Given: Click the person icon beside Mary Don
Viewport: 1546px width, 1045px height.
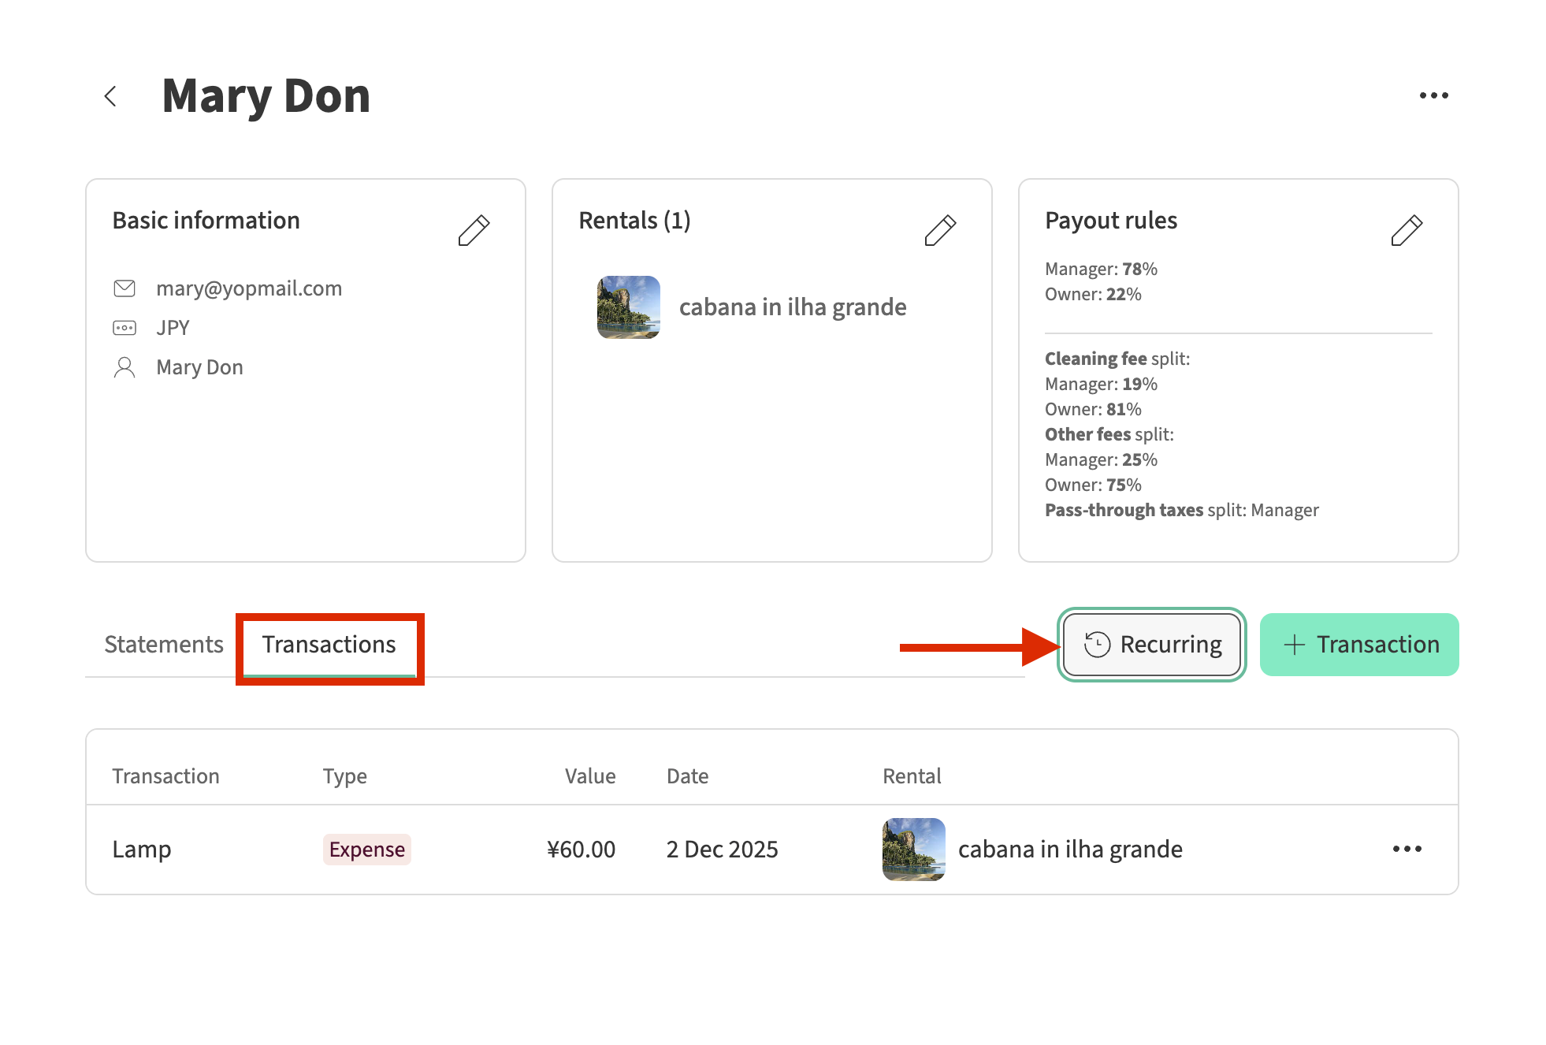Looking at the screenshot, I should tap(124, 367).
